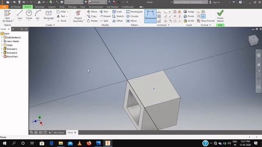The image size is (262, 147).
Task: Click Sign In
Action: (215, 2)
